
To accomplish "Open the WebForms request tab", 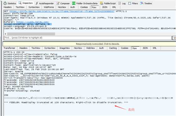I will pyautogui.click(x=49, y=7).
